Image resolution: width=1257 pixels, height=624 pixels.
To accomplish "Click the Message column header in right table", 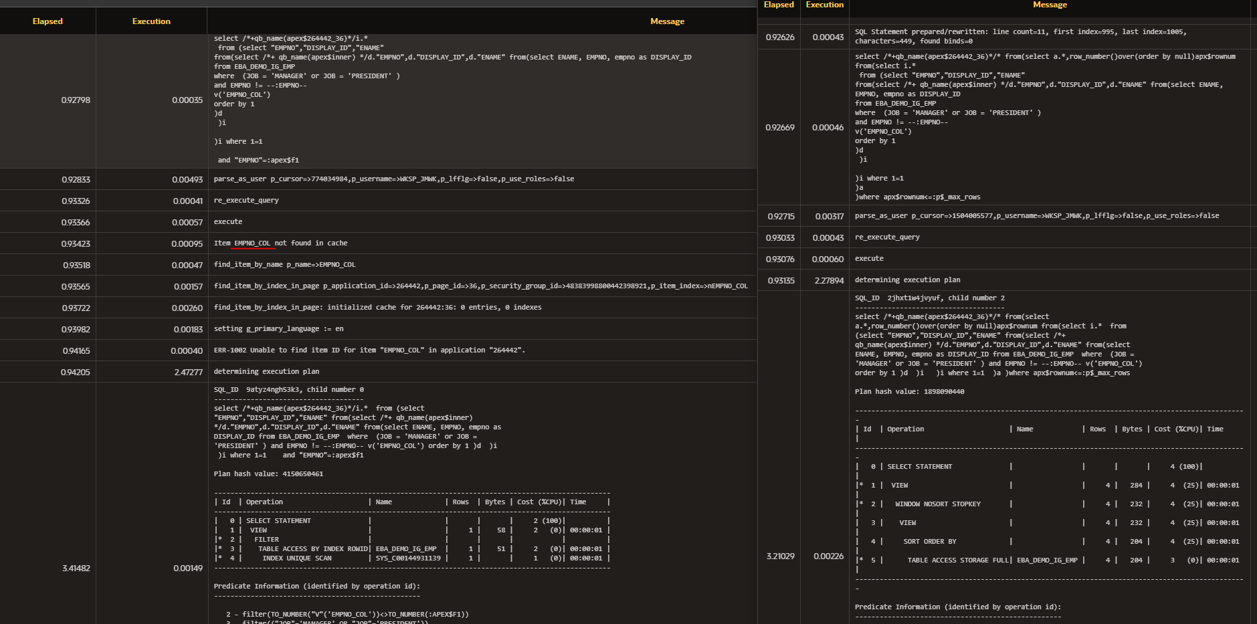I will click(x=1050, y=5).
